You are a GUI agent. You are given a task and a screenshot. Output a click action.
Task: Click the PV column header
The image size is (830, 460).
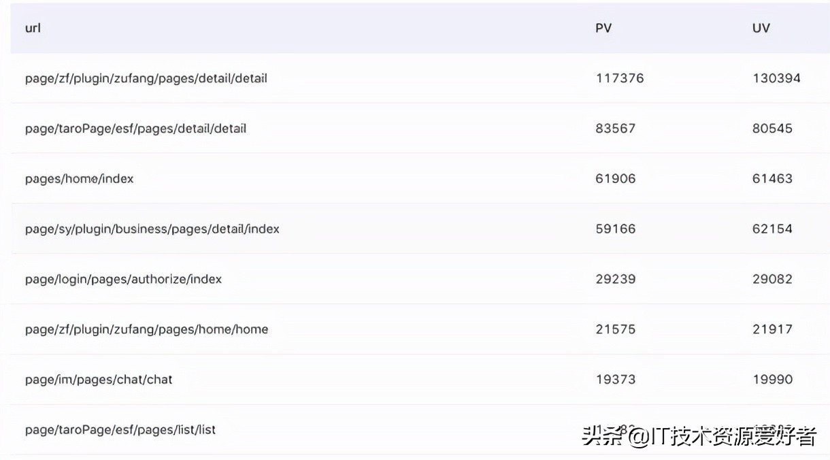tap(603, 29)
